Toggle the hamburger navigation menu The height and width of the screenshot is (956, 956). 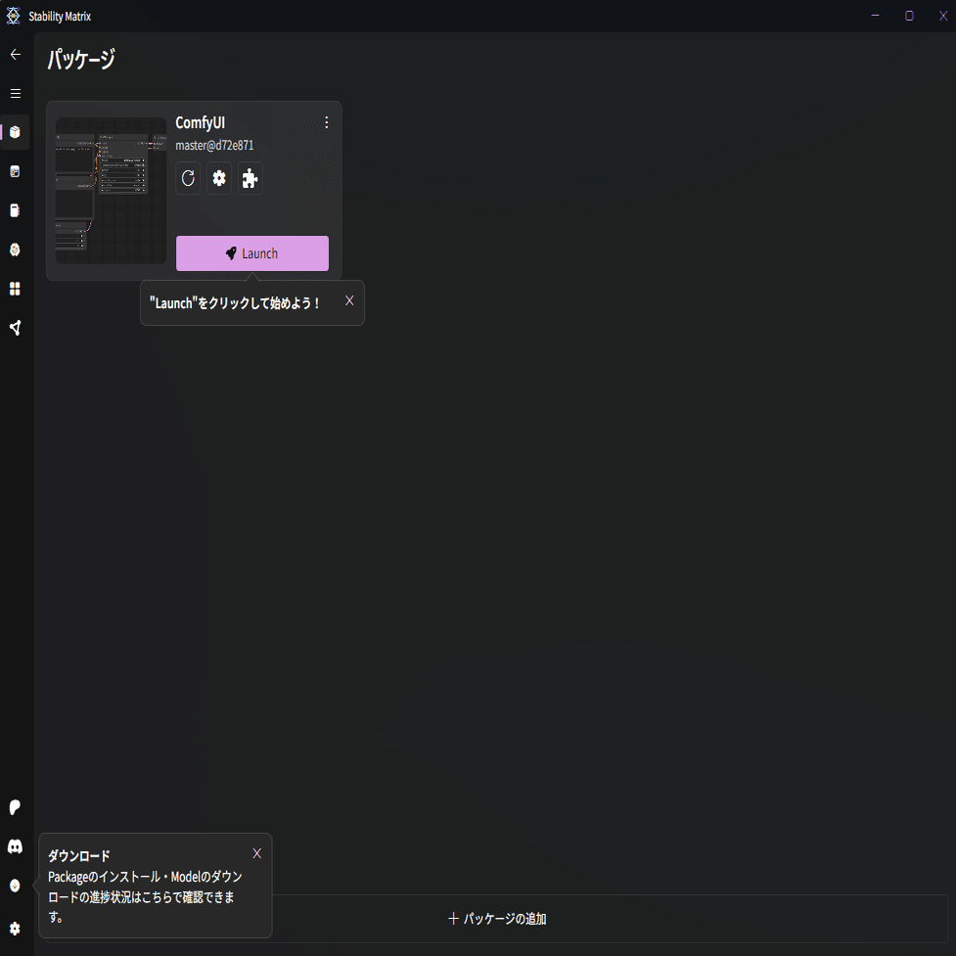16,93
